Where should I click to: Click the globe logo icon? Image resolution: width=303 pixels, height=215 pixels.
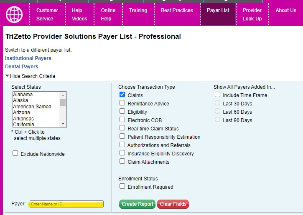click(14, 15)
